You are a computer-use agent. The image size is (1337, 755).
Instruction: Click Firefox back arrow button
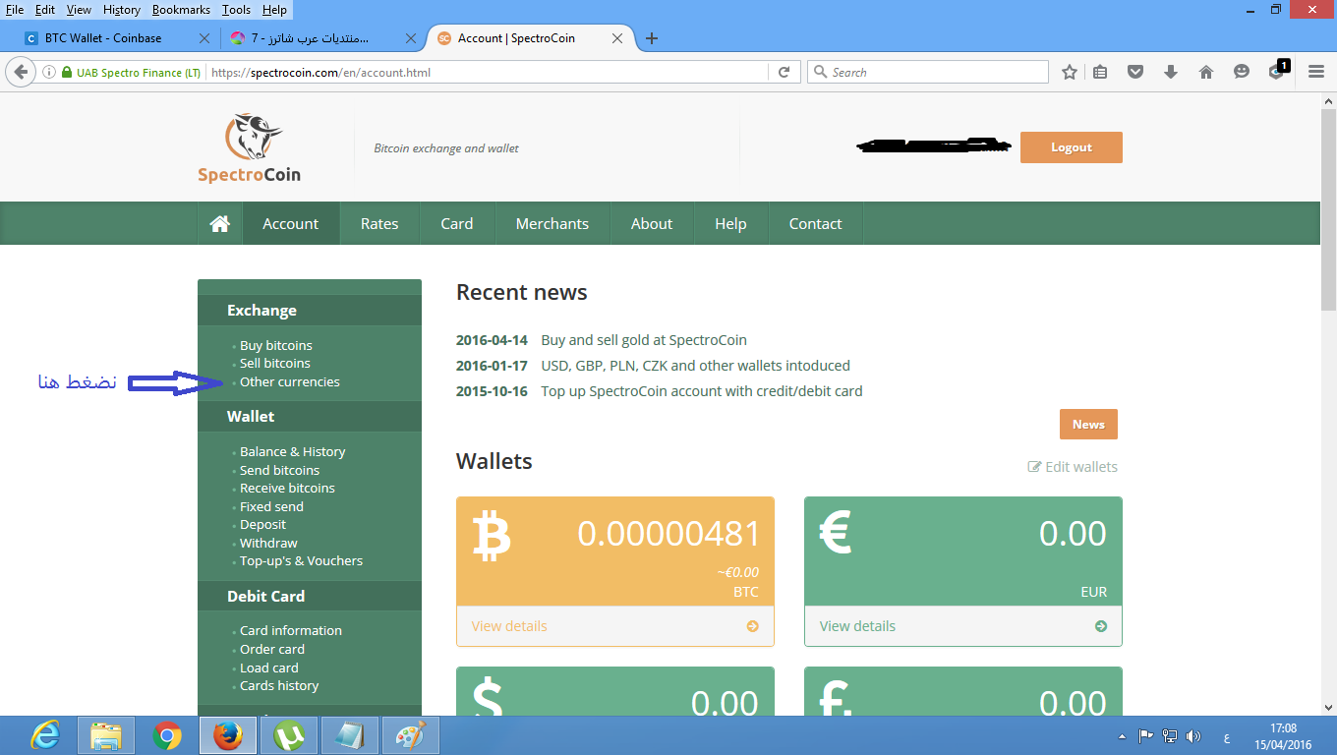21,72
